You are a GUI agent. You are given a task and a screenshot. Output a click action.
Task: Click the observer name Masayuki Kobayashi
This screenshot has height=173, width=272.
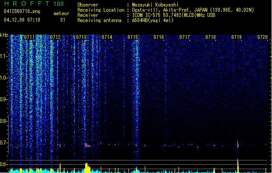point(155,5)
